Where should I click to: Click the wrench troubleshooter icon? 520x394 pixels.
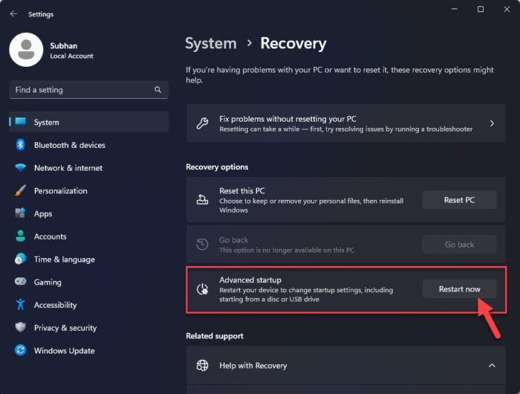202,123
